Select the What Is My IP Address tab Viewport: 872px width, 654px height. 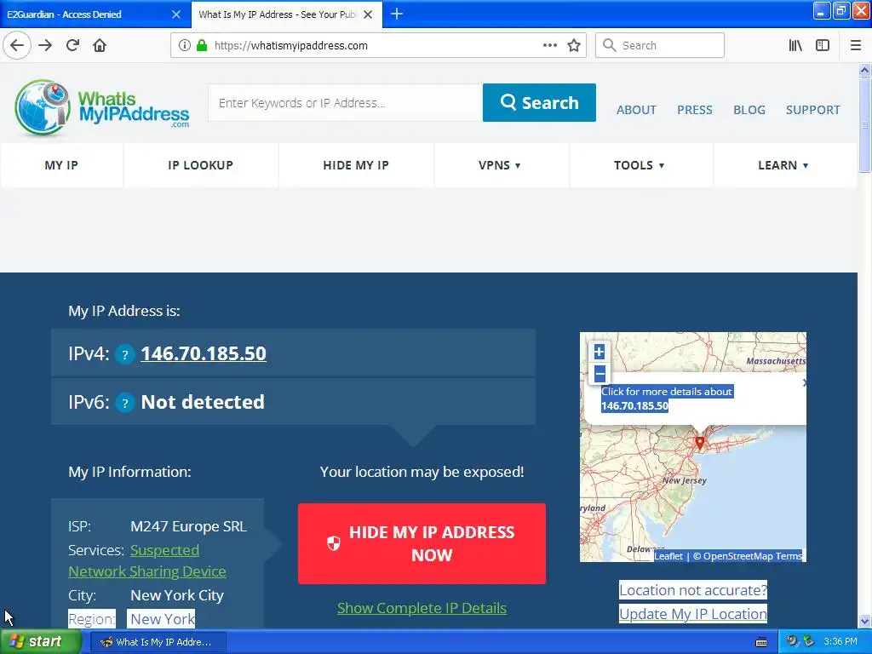click(x=278, y=14)
